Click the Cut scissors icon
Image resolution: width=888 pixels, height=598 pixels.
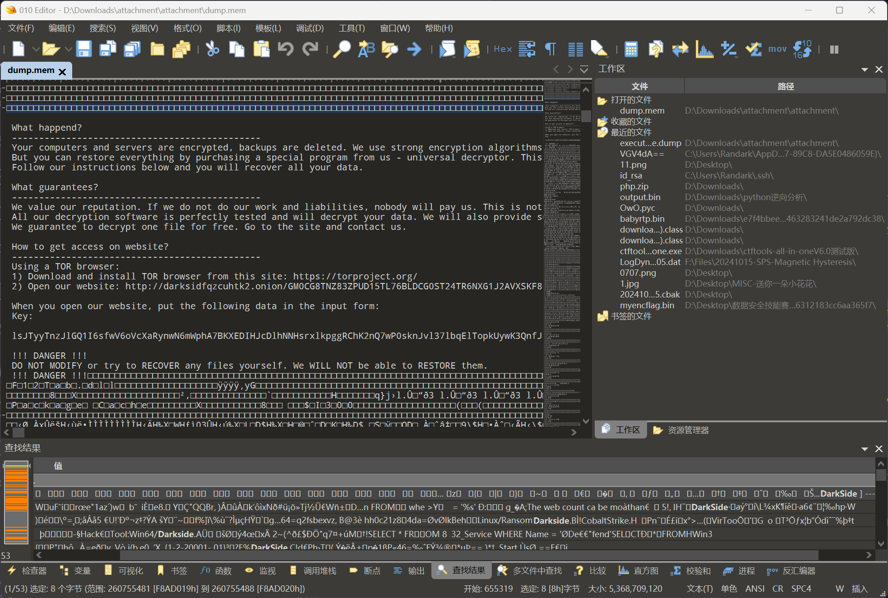(x=212, y=49)
